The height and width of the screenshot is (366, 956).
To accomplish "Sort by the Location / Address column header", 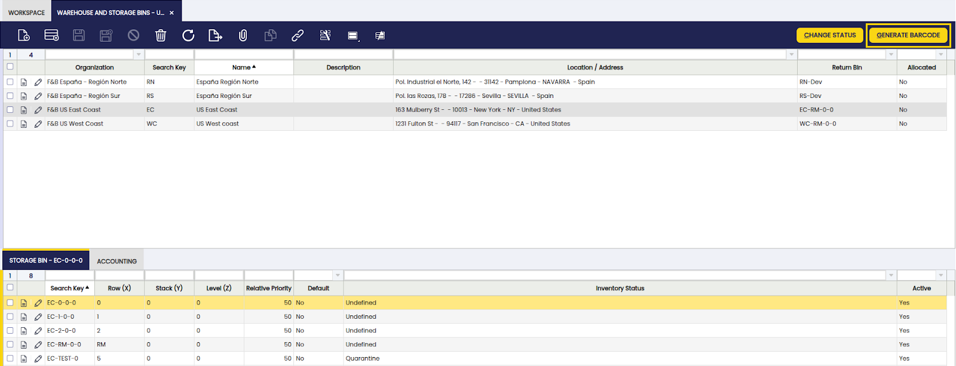I will pyautogui.click(x=595, y=67).
